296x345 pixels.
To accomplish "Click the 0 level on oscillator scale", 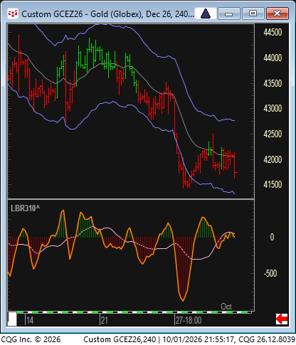I will [x=272, y=237].
